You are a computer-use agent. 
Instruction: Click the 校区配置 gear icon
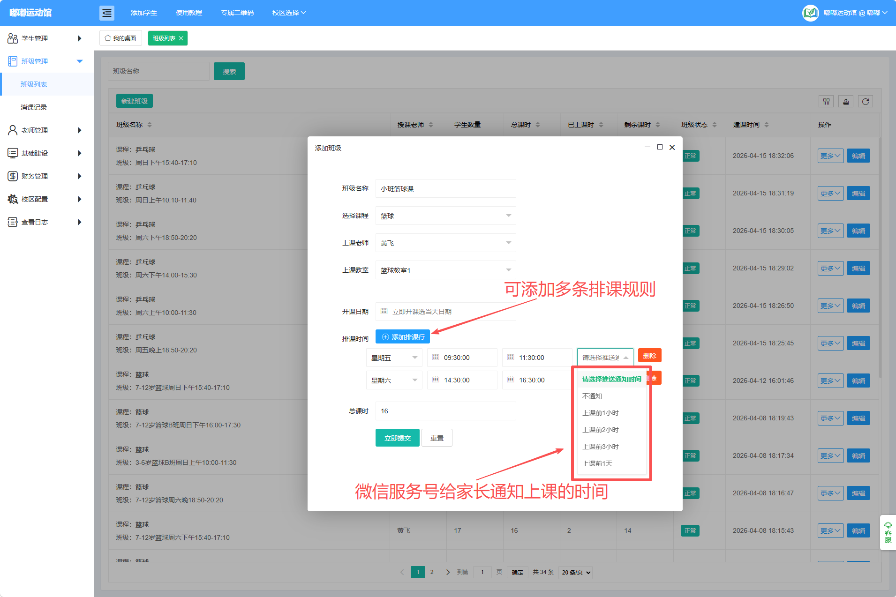tap(13, 199)
